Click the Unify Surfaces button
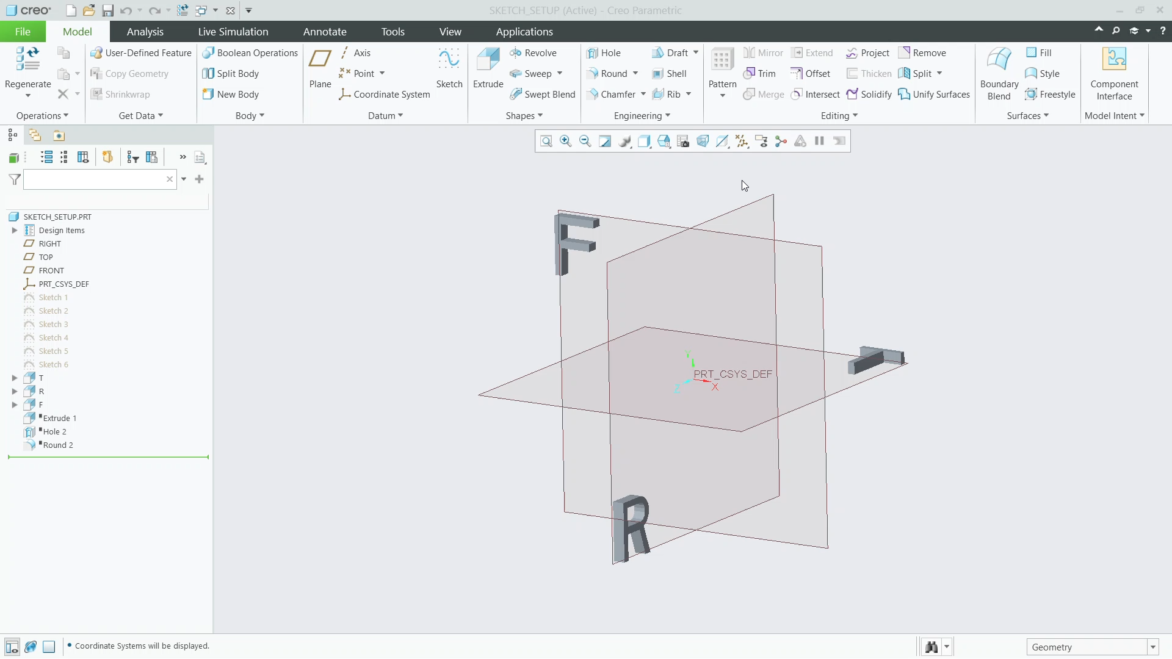The width and height of the screenshot is (1172, 659). coord(934,95)
